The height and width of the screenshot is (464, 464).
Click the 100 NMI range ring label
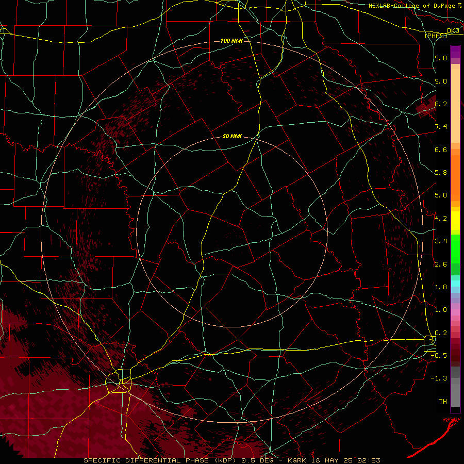pyautogui.click(x=231, y=41)
